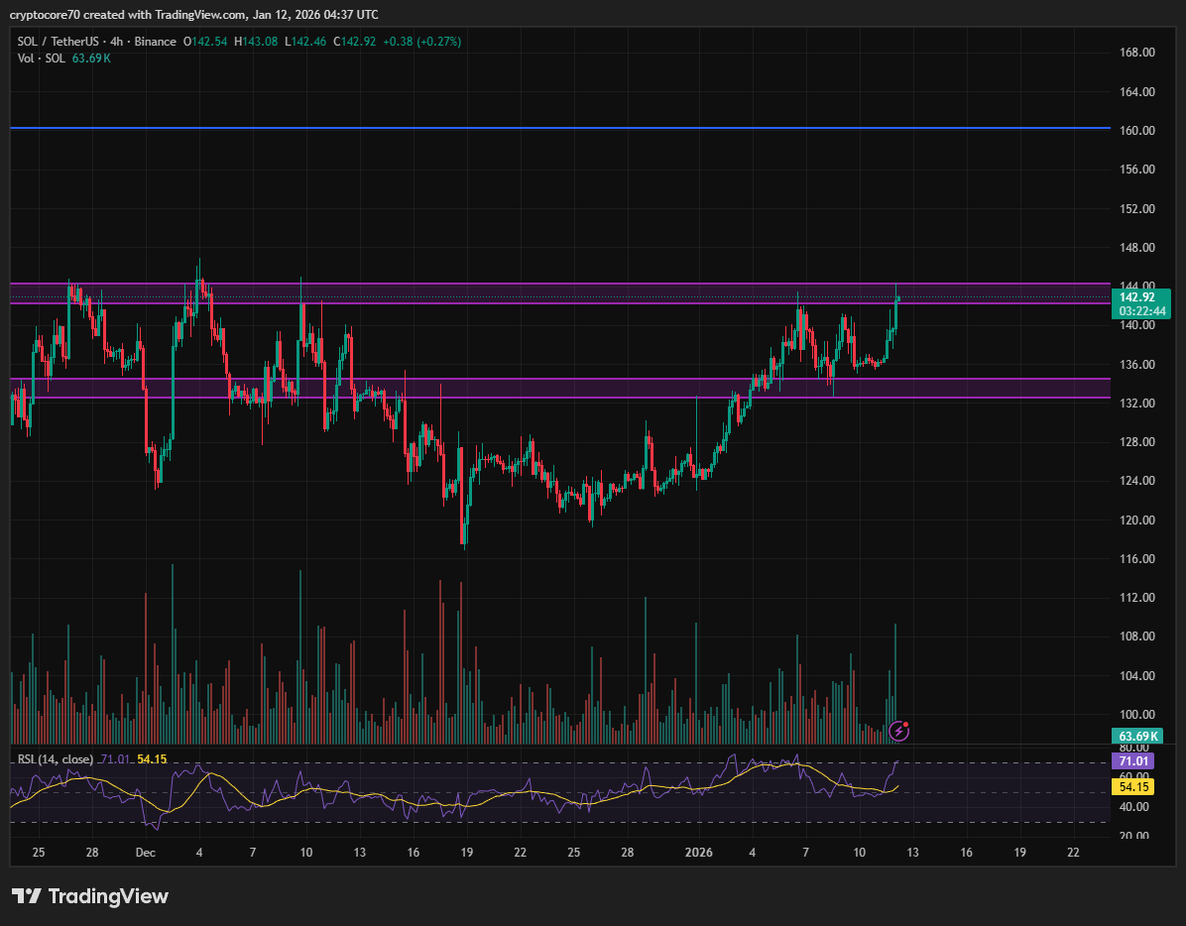Click the 140.00 price scale label
Viewport: 1186px width, 926px height.
click(x=1136, y=325)
